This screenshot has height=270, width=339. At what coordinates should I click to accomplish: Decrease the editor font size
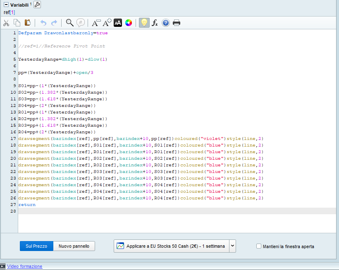(x=96, y=23)
